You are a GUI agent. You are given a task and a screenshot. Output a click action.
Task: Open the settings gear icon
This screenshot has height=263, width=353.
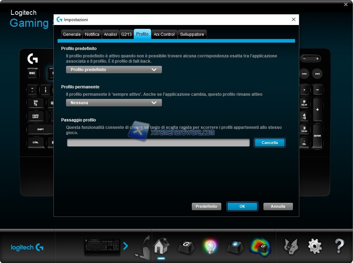[x=314, y=246]
